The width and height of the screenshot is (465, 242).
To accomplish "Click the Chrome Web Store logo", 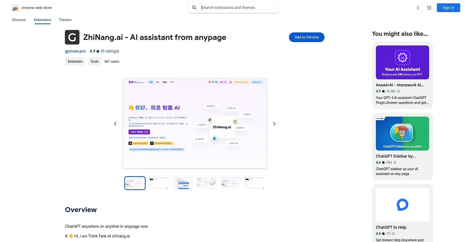I will pos(15,8).
